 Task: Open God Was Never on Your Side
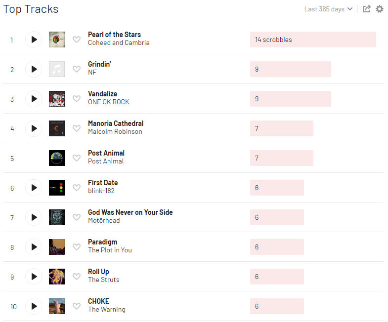pos(130,212)
